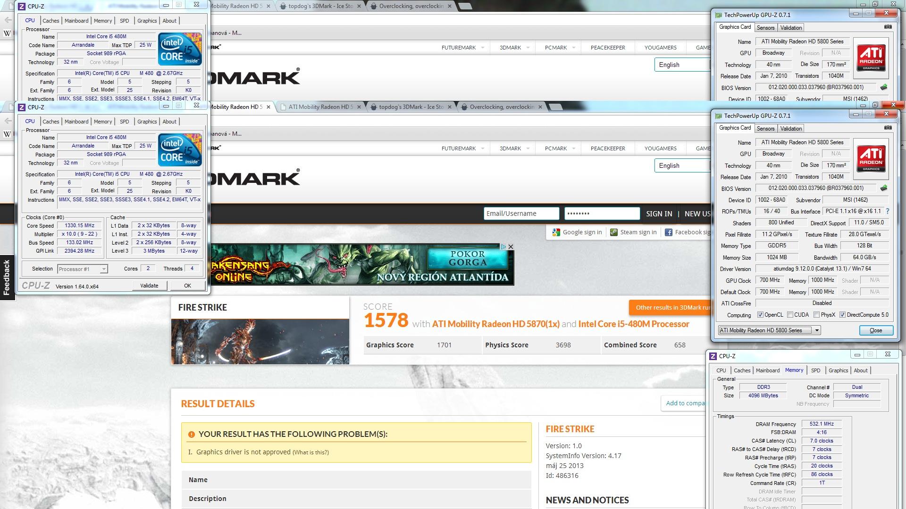Click 'Other results in 3DMark run' orange button
Image resolution: width=906 pixels, height=509 pixels.
[670, 308]
